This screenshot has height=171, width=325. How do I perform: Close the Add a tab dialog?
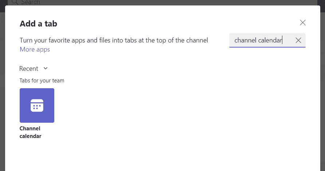tap(302, 23)
